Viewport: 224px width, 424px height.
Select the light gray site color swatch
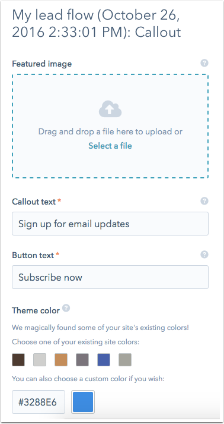coord(40,360)
